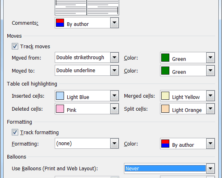Open the Split cells dropdown arrow
This screenshot has width=222, height=178.
click(210, 109)
